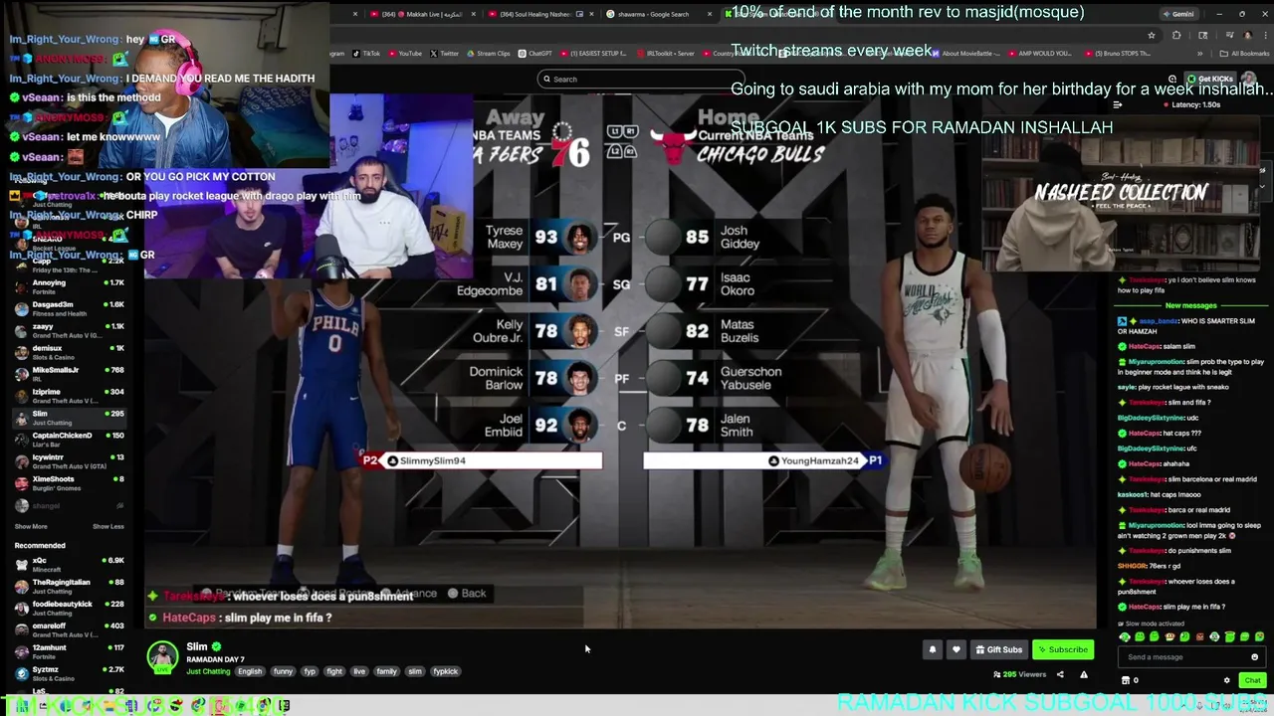The height and width of the screenshot is (716, 1274).
Task: Open the browser extensions puzzle icon
Action: (x=1176, y=35)
